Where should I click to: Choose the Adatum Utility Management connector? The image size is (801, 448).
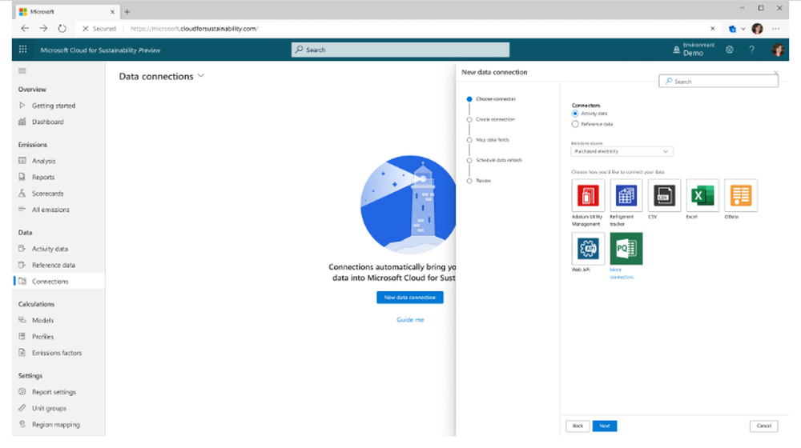(x=588, y=195)
